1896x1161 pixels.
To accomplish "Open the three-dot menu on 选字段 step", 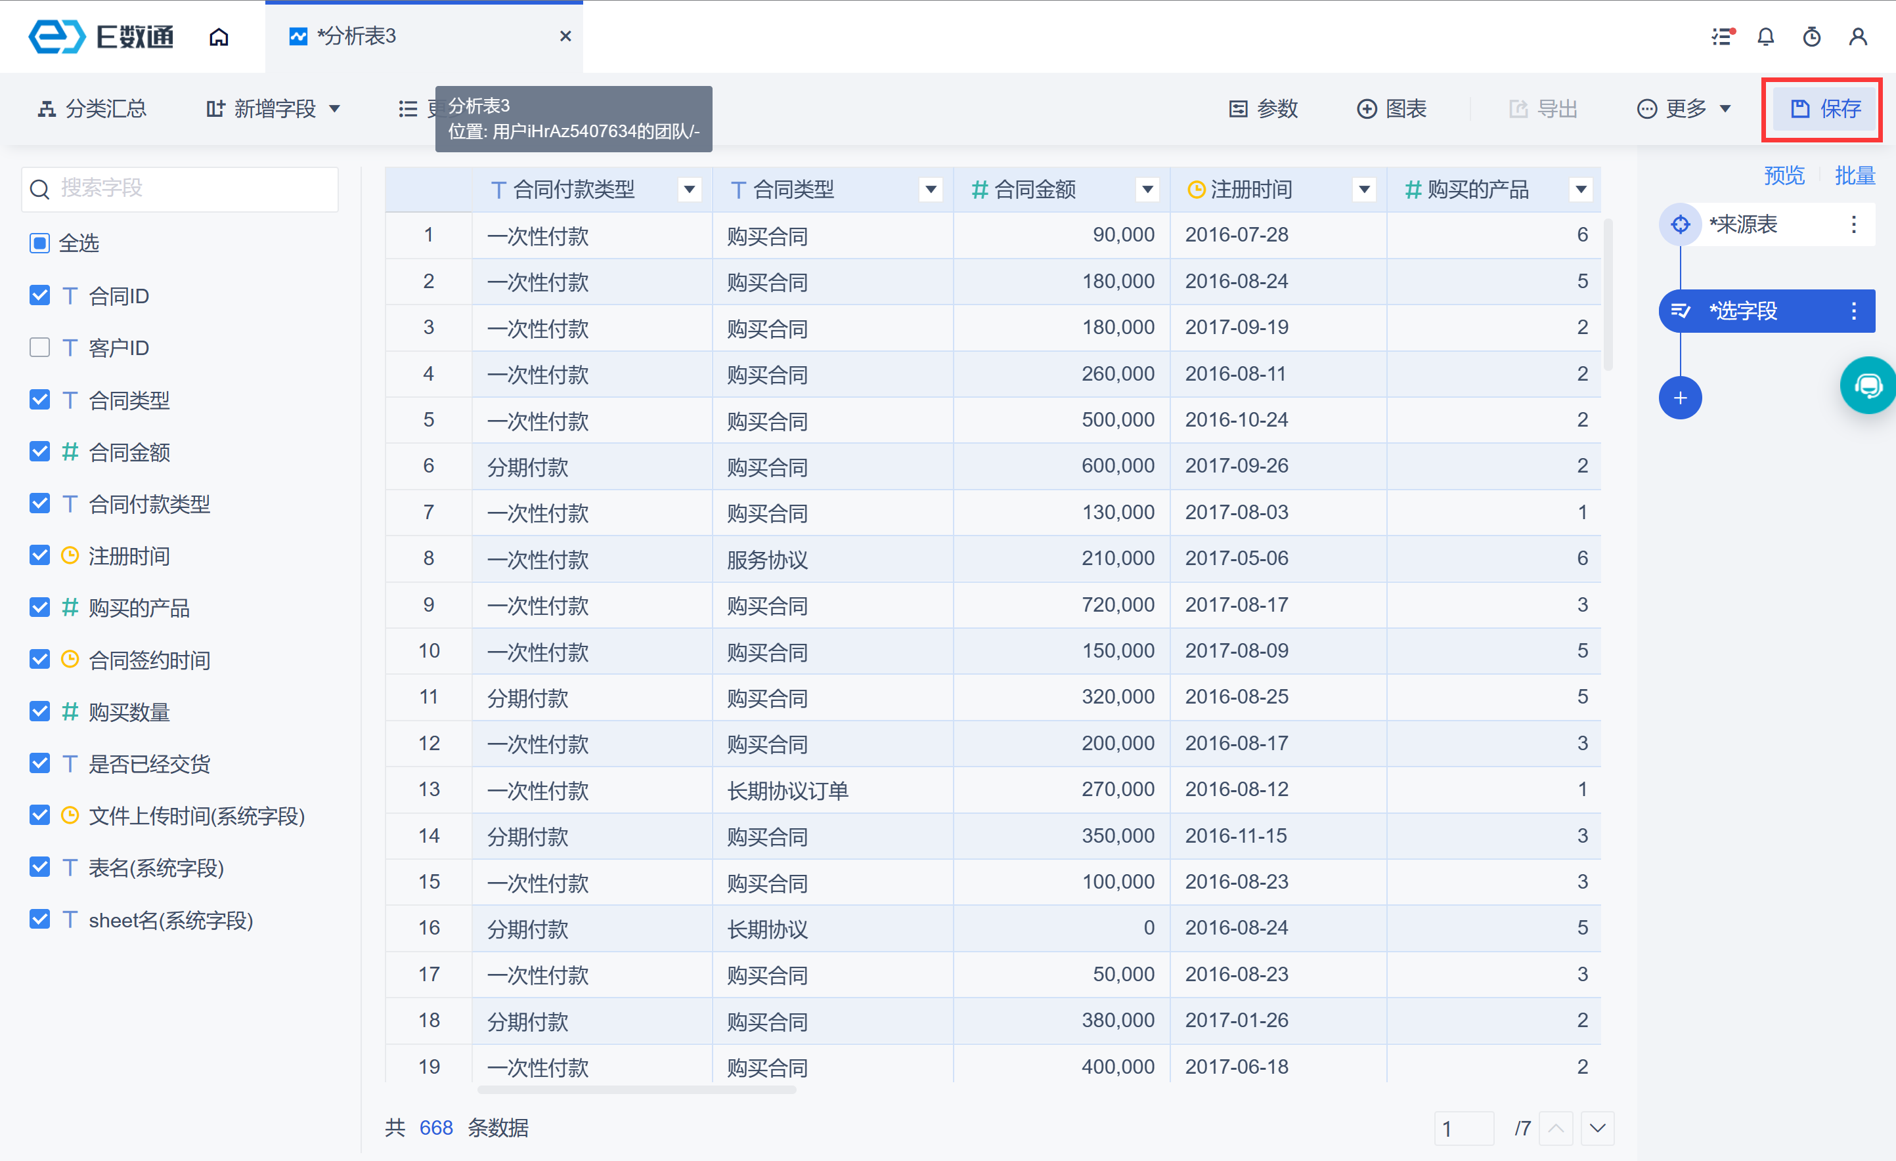I will pos(1854,310).
